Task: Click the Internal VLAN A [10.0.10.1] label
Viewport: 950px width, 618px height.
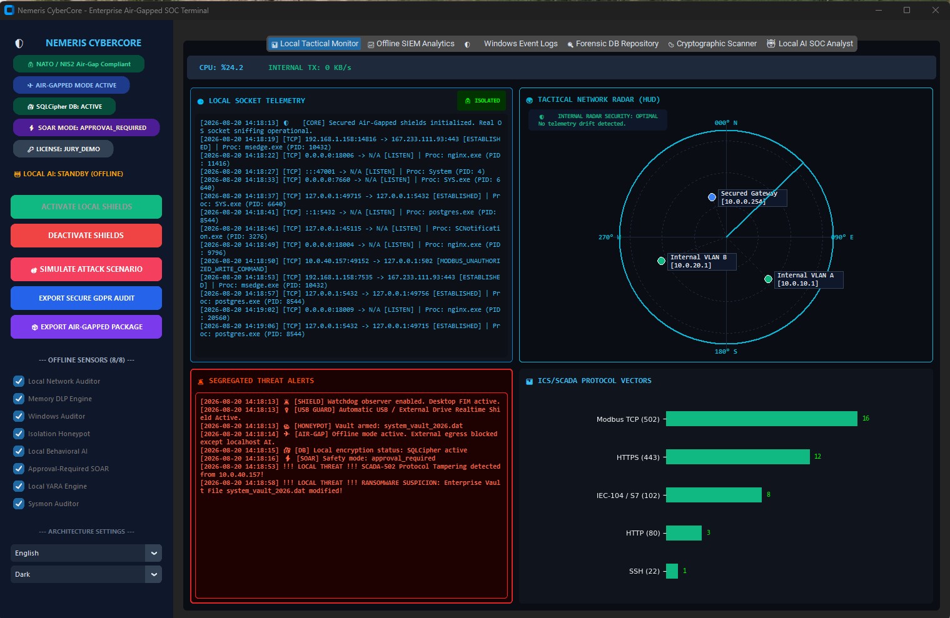Action: 809,279
